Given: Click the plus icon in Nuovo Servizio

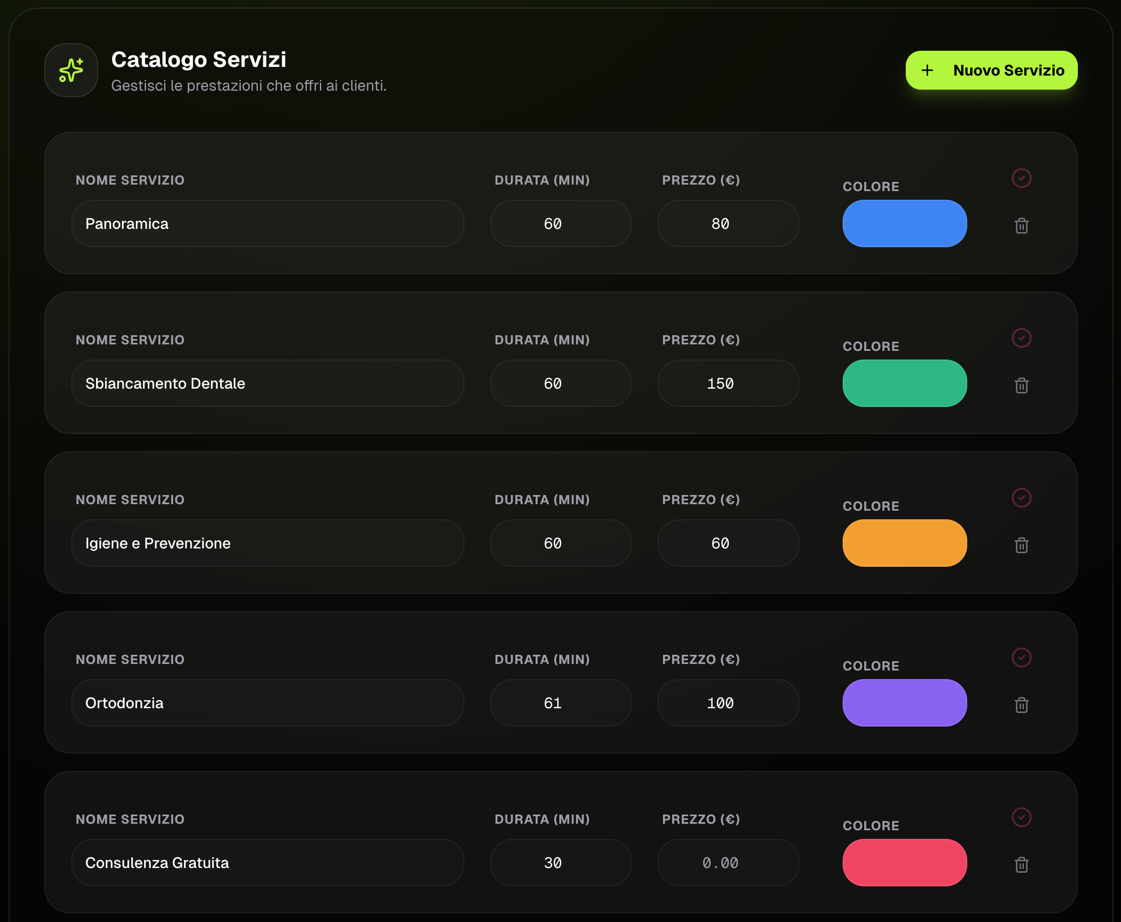Looking at the screenshot, I should 927,70.
